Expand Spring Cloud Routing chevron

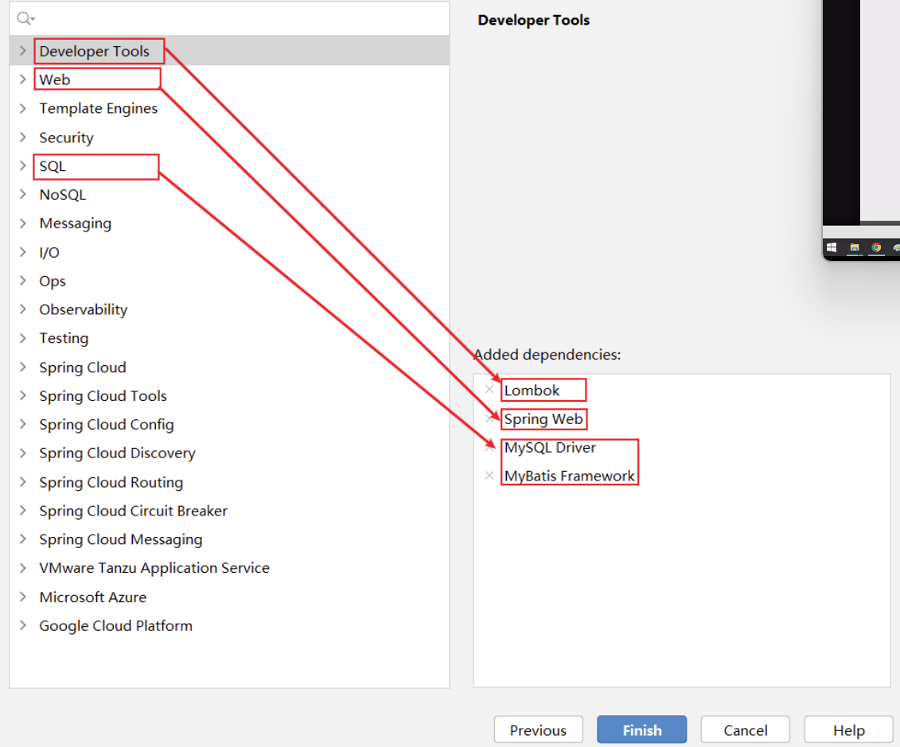coord(23,482)
